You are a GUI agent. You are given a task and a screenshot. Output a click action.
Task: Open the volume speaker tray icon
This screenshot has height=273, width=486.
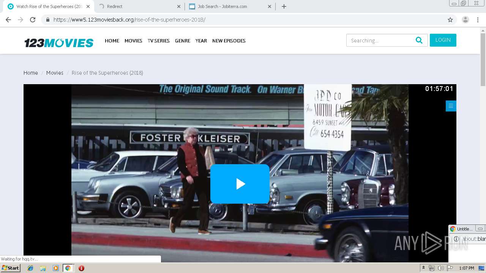[441, 268]
